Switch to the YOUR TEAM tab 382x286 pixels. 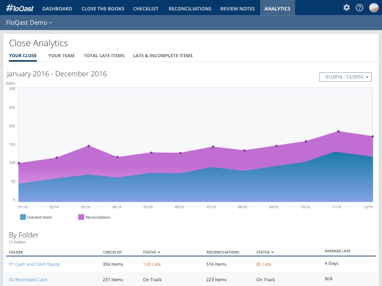pyautogui.click(x=61, y=56)
